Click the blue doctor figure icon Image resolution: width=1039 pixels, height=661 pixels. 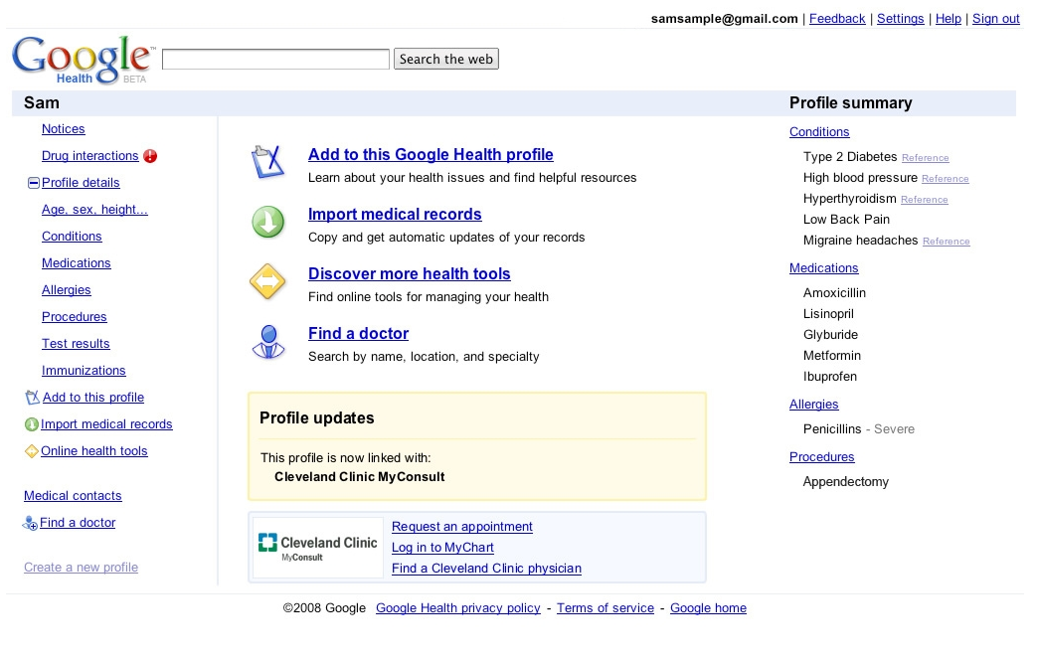point(267,342)
